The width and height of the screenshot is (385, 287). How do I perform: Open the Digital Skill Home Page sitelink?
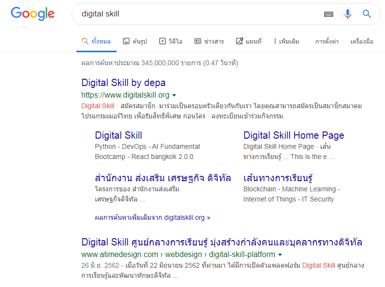[x=294, y=135]
